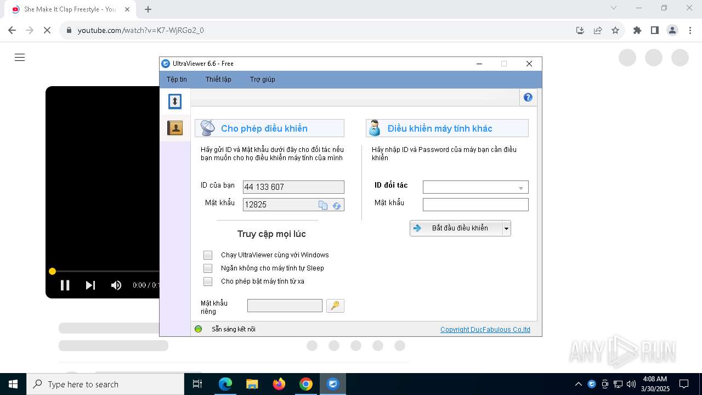
Task: Launch Firefox from the taskbar
Action: (x=279, y=384)
